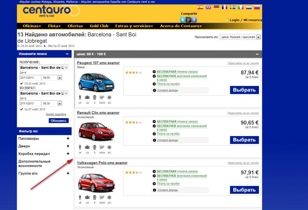This screenshot has width=308, height=210.
Task: Open the Acerca de Centauro menu
Action: pyautogui.click(x=181, y=26)
